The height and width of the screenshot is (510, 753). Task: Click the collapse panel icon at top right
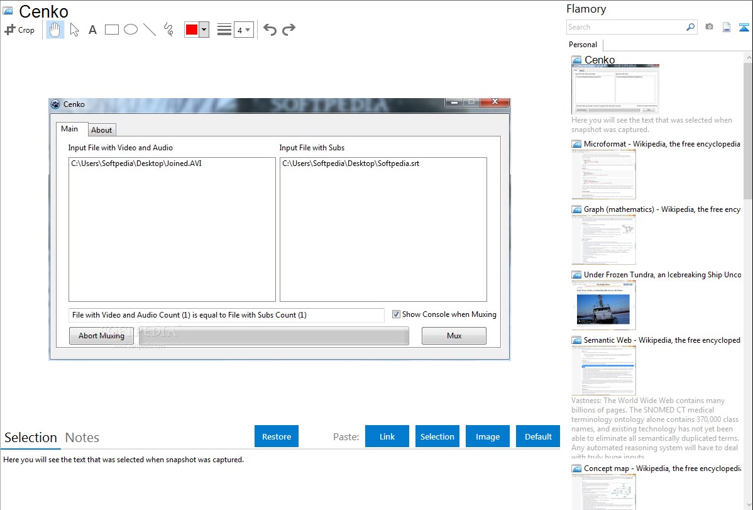744,27
